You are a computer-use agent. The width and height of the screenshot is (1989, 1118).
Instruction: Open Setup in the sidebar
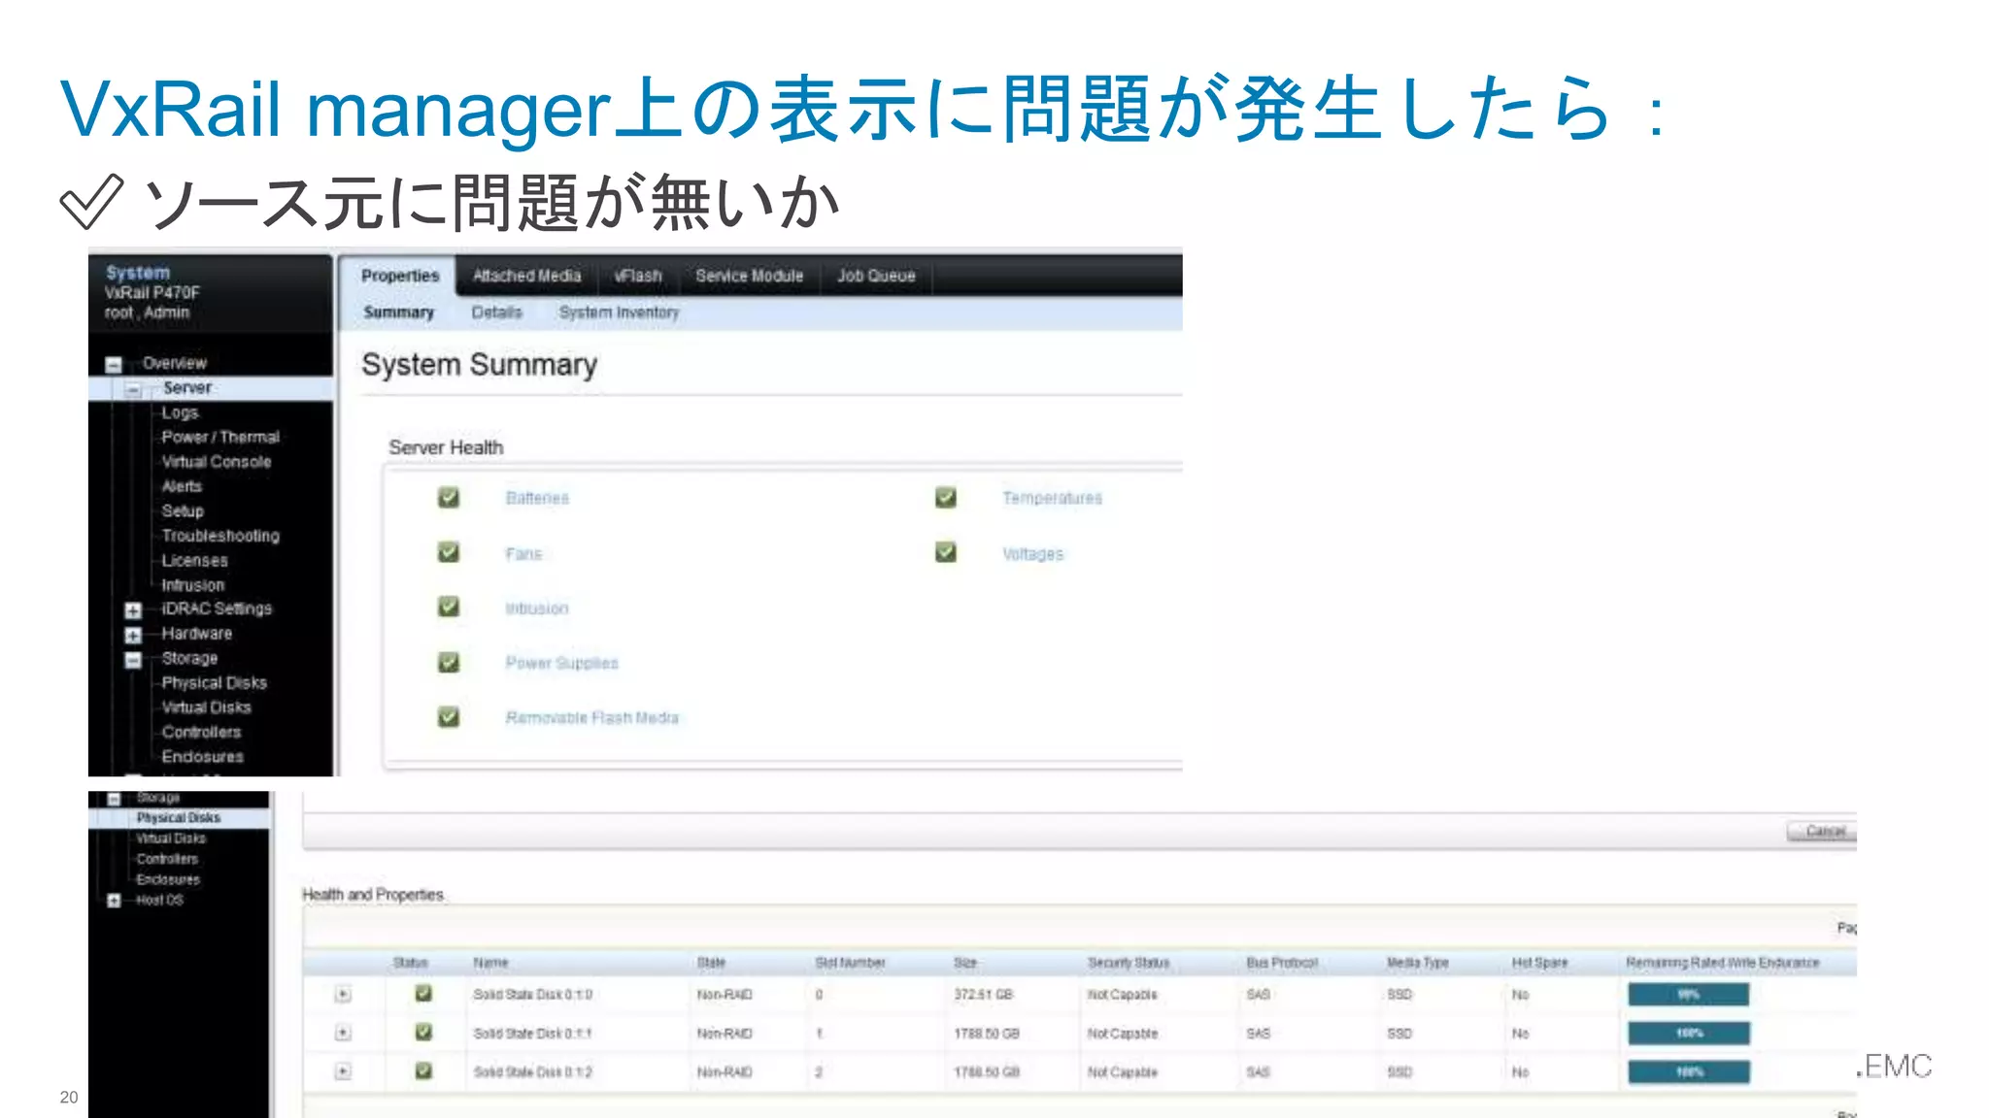click(183, 510)
